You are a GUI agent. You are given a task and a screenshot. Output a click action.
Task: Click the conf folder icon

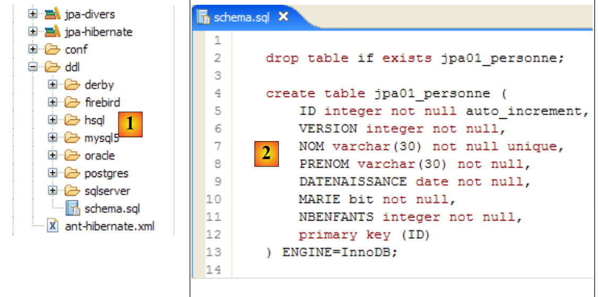point(53,50)
